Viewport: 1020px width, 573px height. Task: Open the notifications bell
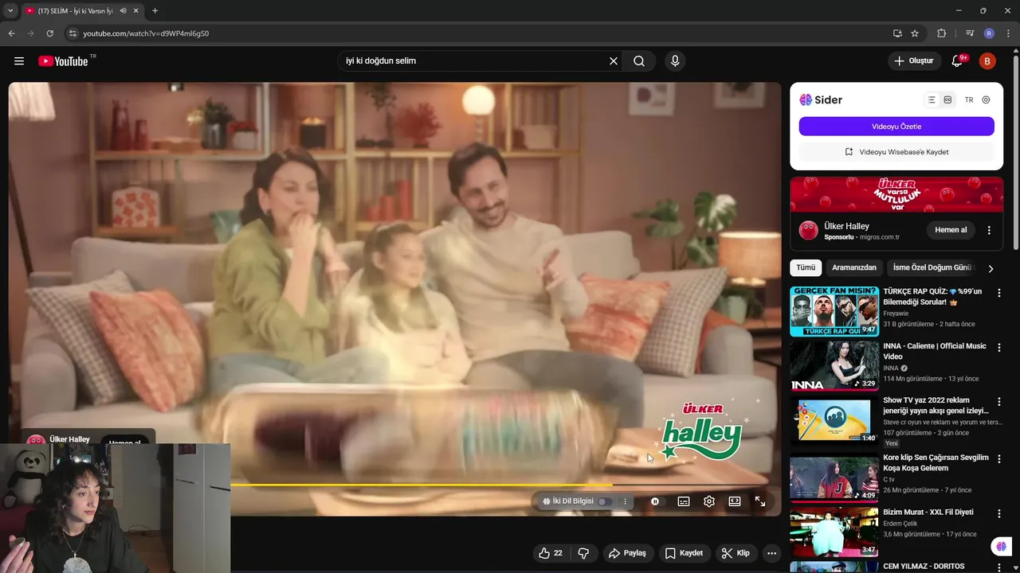pos(958,61)
